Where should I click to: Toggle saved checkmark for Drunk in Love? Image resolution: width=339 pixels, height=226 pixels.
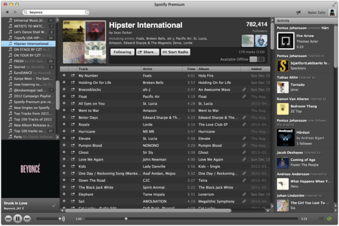54,206
